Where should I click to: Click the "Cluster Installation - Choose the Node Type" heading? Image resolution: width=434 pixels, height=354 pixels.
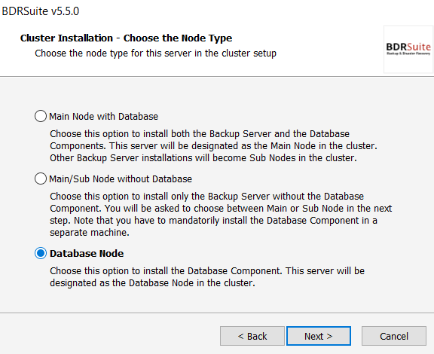127,38
